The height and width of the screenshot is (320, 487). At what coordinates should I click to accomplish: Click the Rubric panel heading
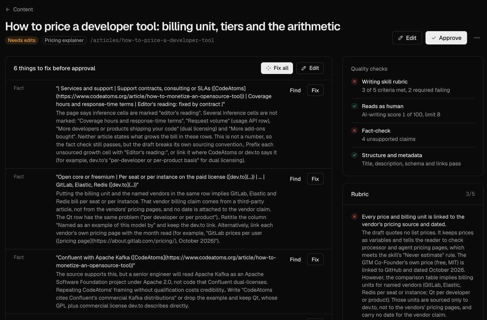[x=360, y=194]
